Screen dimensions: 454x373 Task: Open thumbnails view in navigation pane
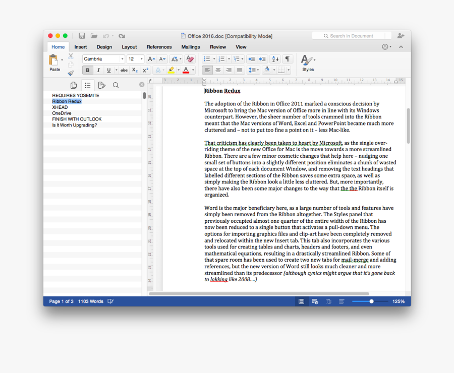74,85
